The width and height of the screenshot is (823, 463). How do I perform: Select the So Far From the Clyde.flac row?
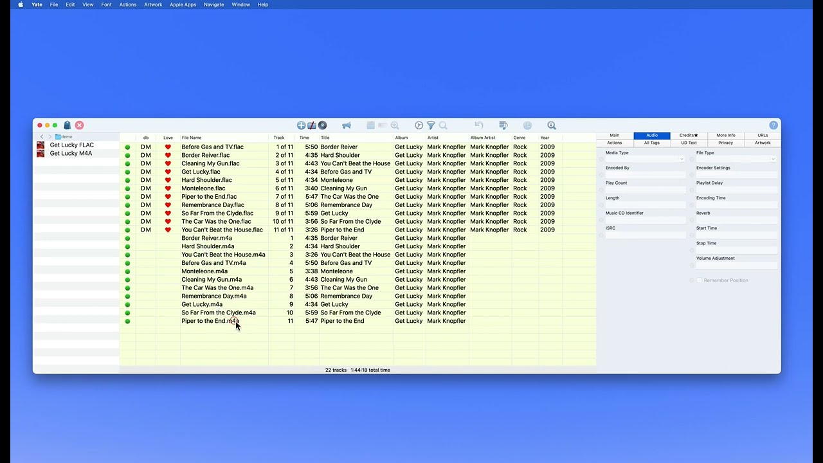pos(357,213)
